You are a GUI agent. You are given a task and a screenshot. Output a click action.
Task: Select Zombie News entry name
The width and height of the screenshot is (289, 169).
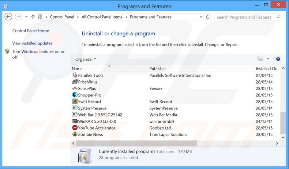(90, 135)
